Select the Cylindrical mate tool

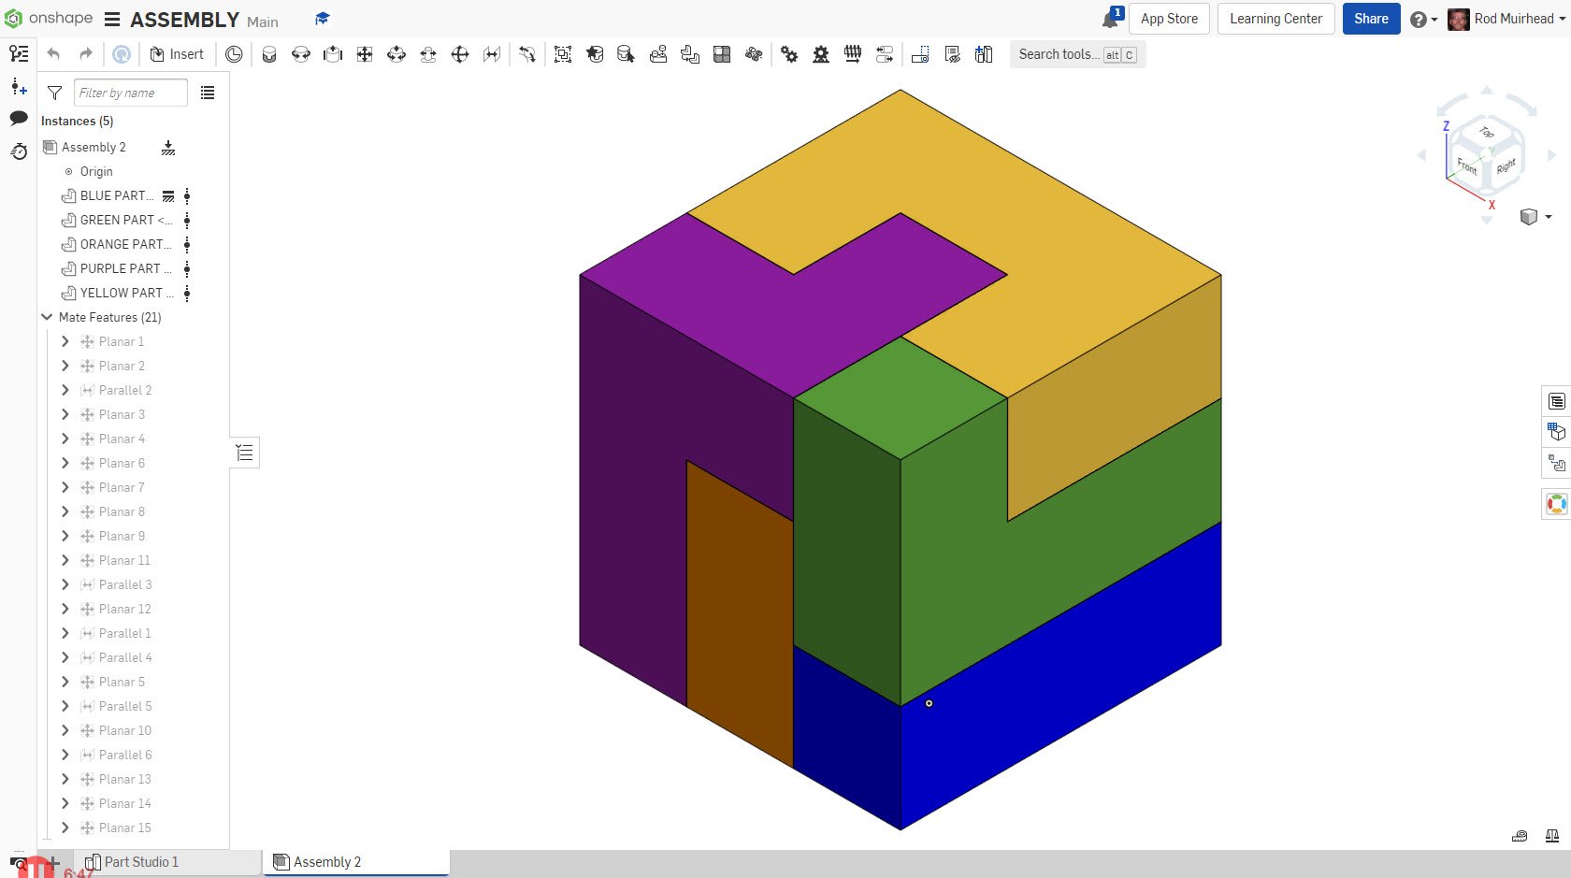coord(396,54)
